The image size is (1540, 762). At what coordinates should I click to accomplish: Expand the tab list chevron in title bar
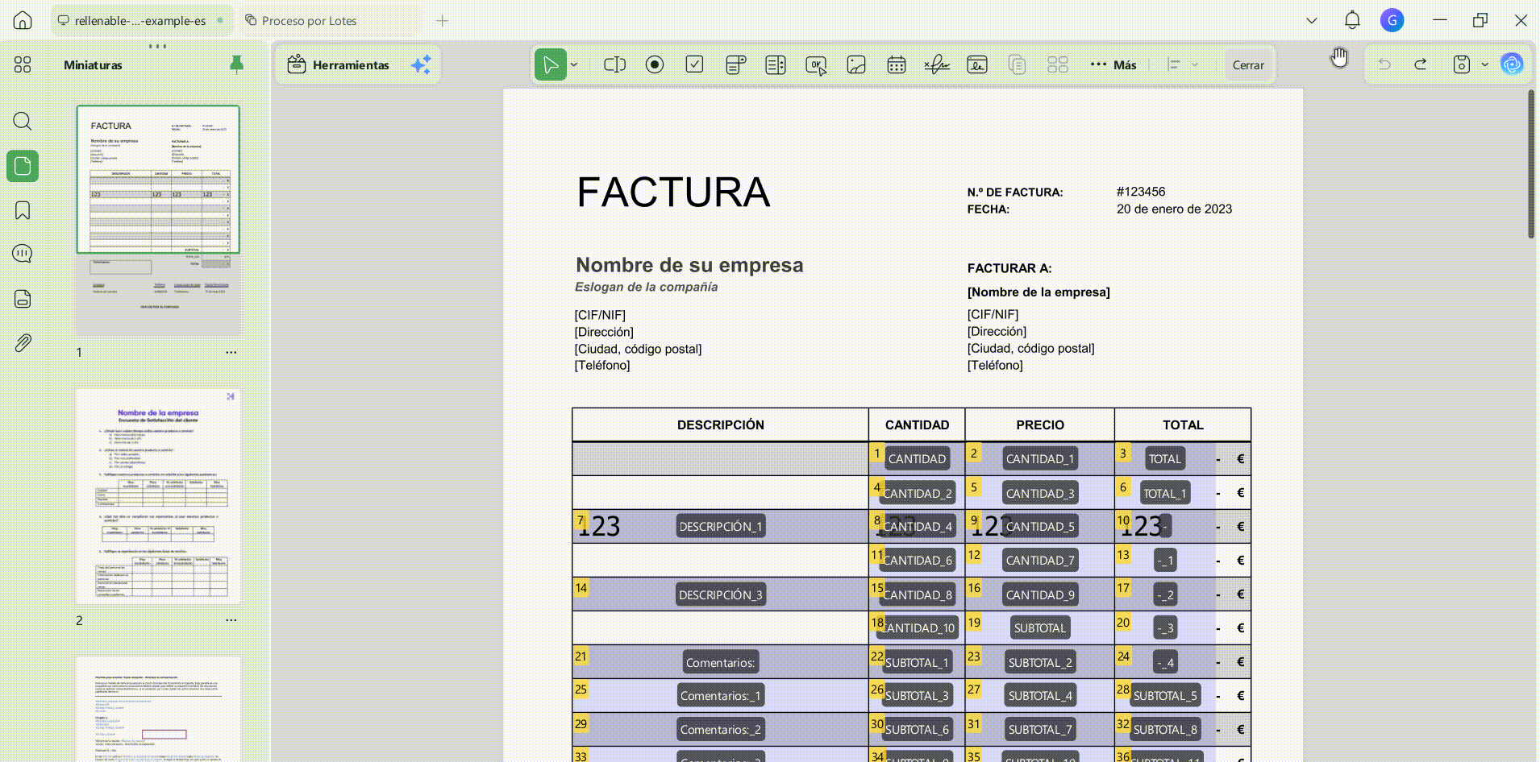point(1312,20)
